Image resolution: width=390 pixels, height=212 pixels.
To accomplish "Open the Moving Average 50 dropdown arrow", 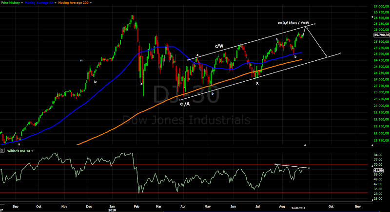I will 56,3.
